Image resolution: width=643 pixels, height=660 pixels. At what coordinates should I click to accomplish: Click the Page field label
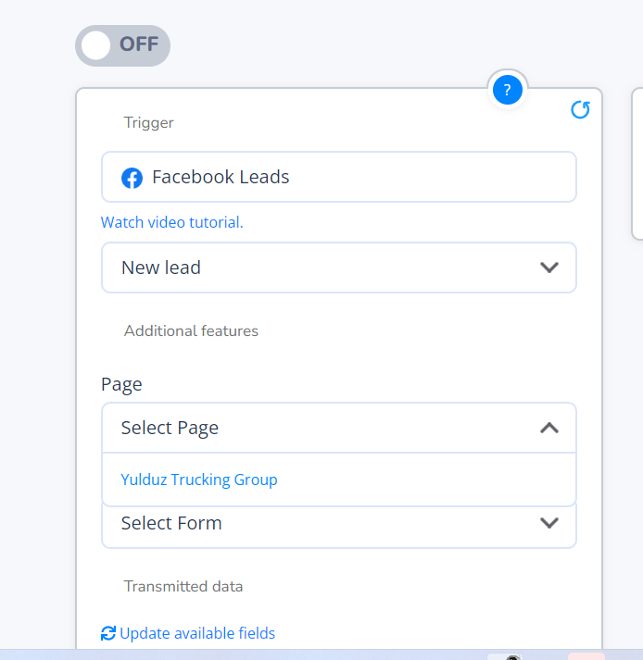(121, 384)
